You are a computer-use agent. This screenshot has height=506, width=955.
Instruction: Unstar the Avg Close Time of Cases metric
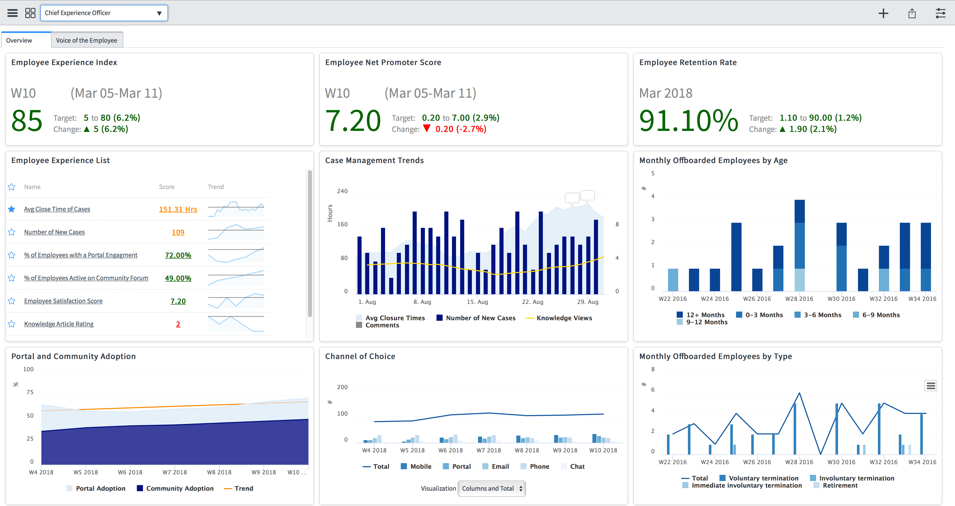(11, 209)
